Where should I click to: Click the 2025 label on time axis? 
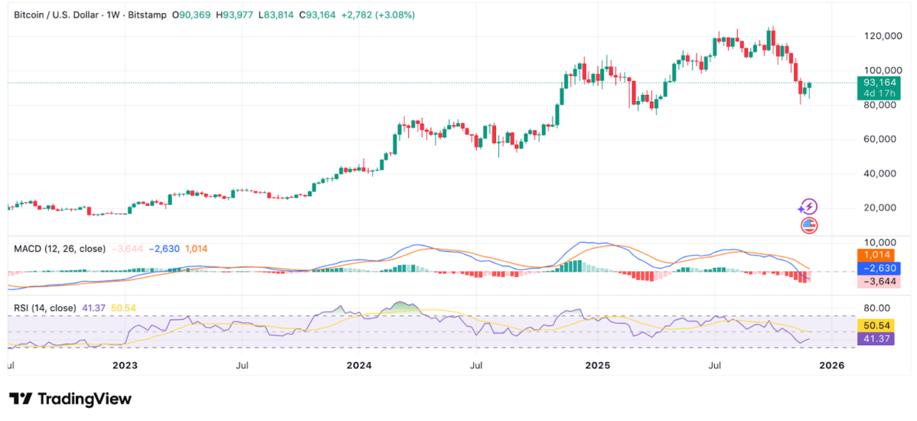click(597, 366)
